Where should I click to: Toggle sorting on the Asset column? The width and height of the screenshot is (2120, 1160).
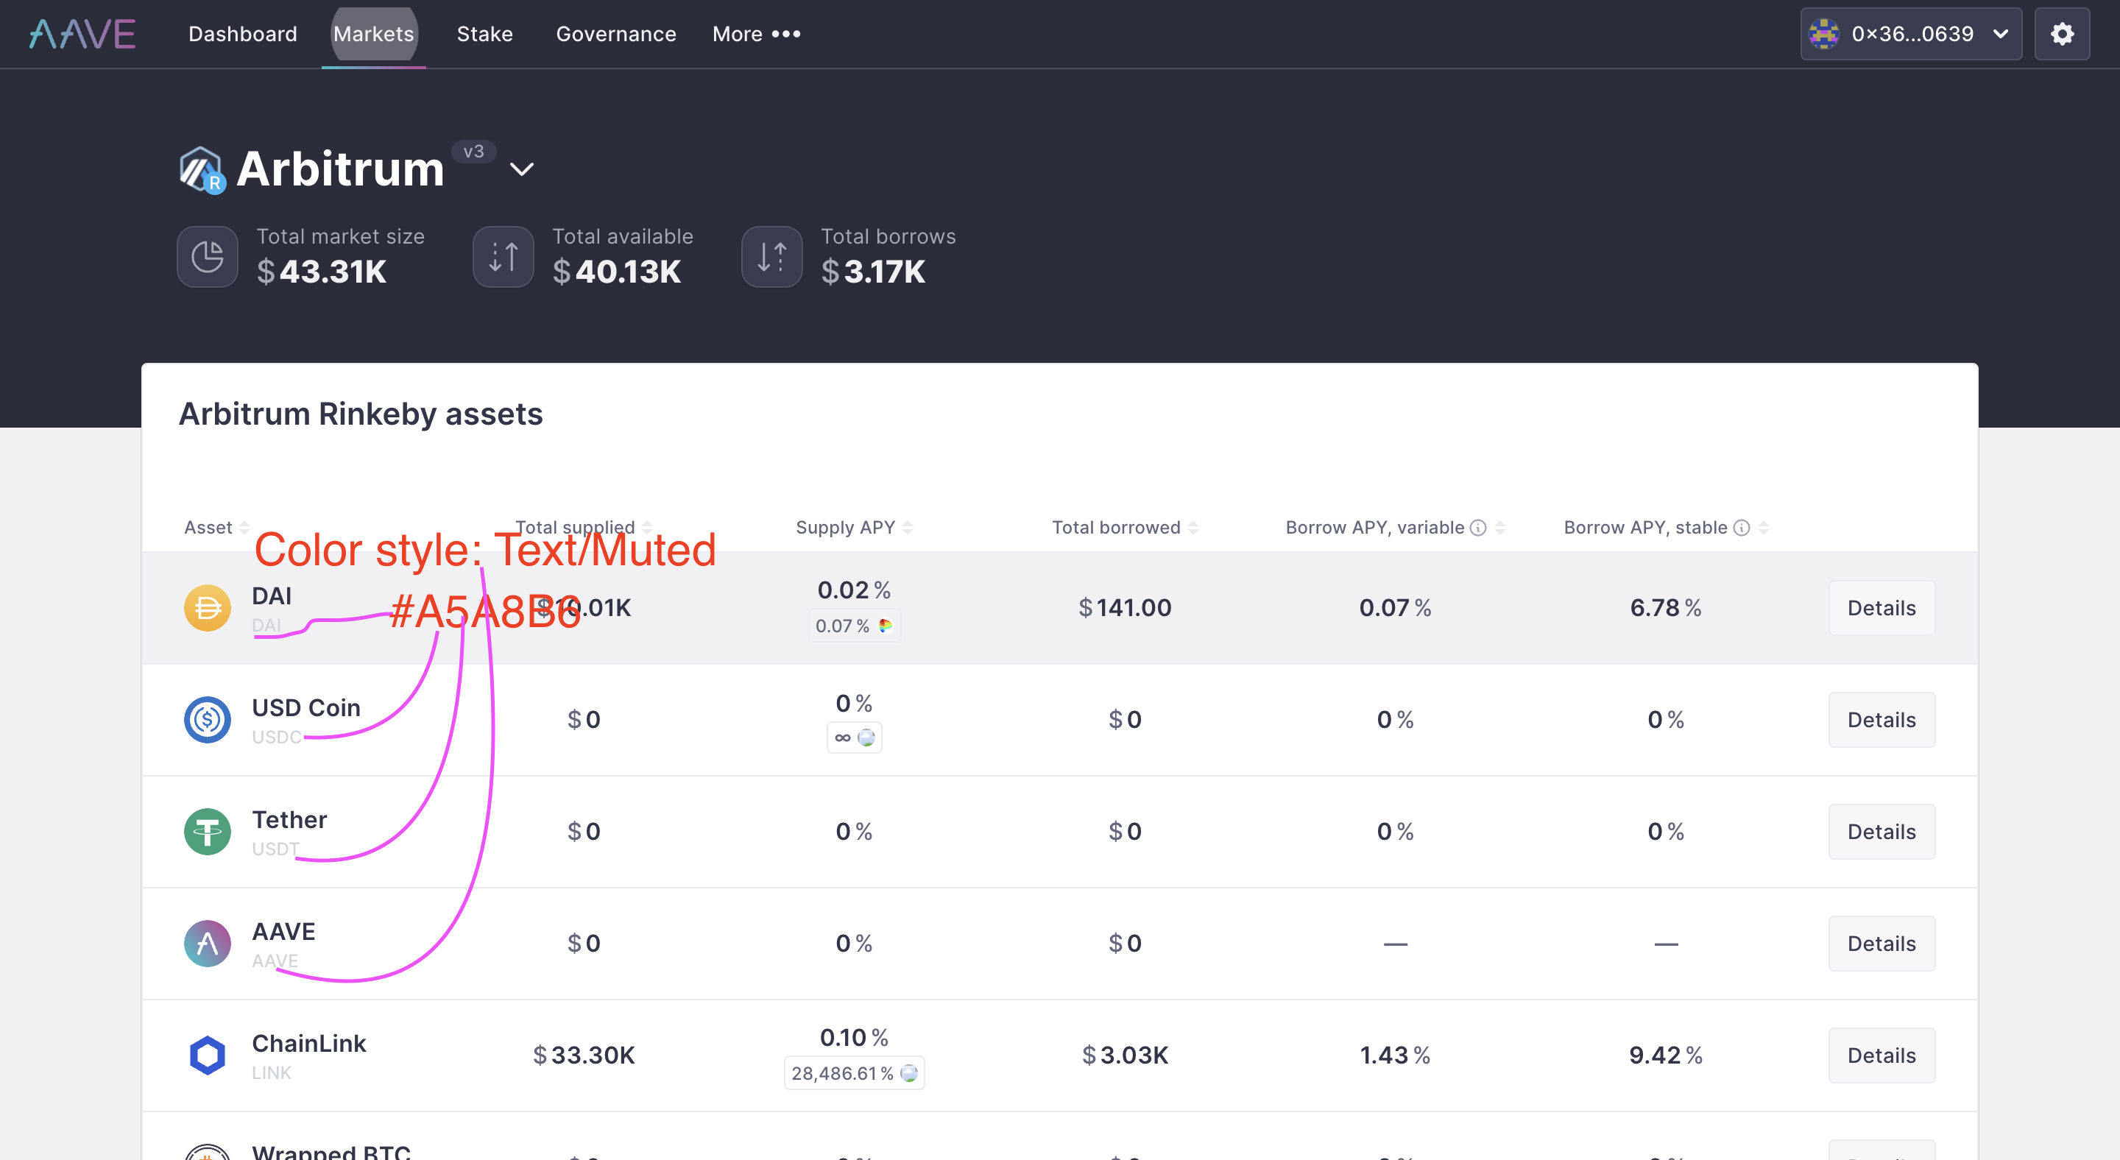[244, 527]
